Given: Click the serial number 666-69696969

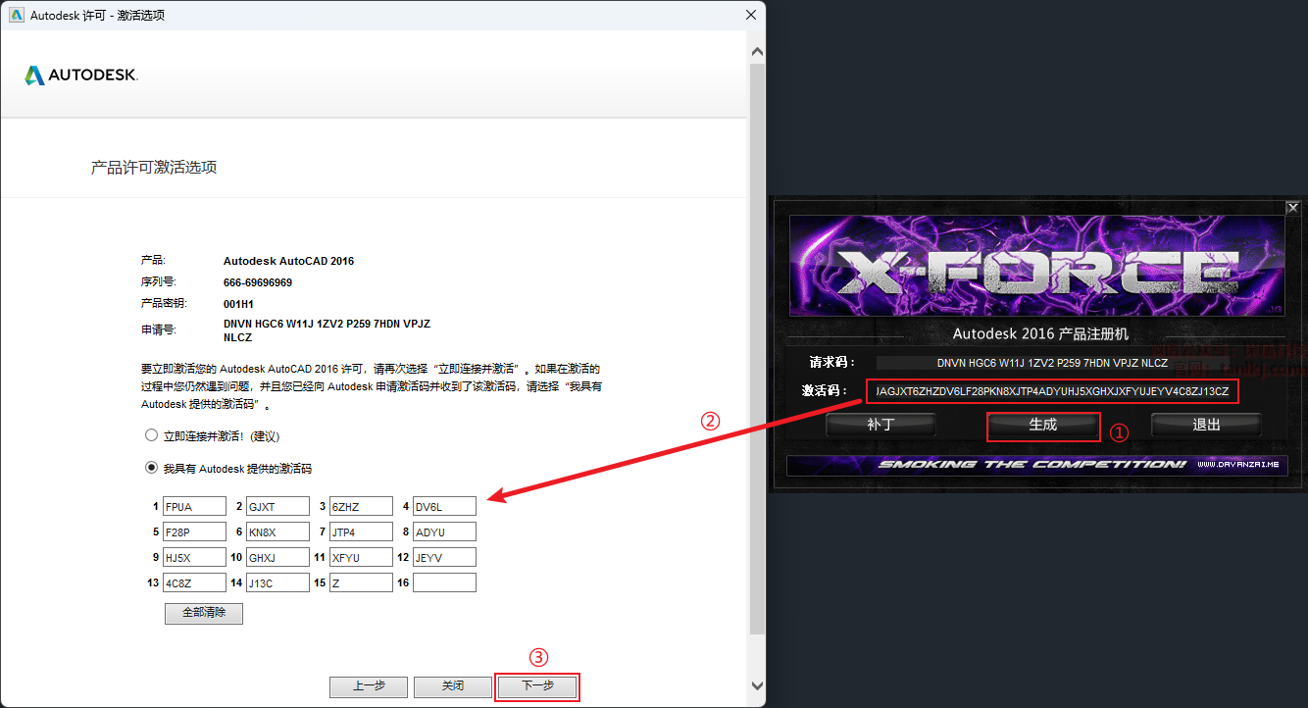Looking at the screenshot, I should pyautogui.click(x=258, y=282).
